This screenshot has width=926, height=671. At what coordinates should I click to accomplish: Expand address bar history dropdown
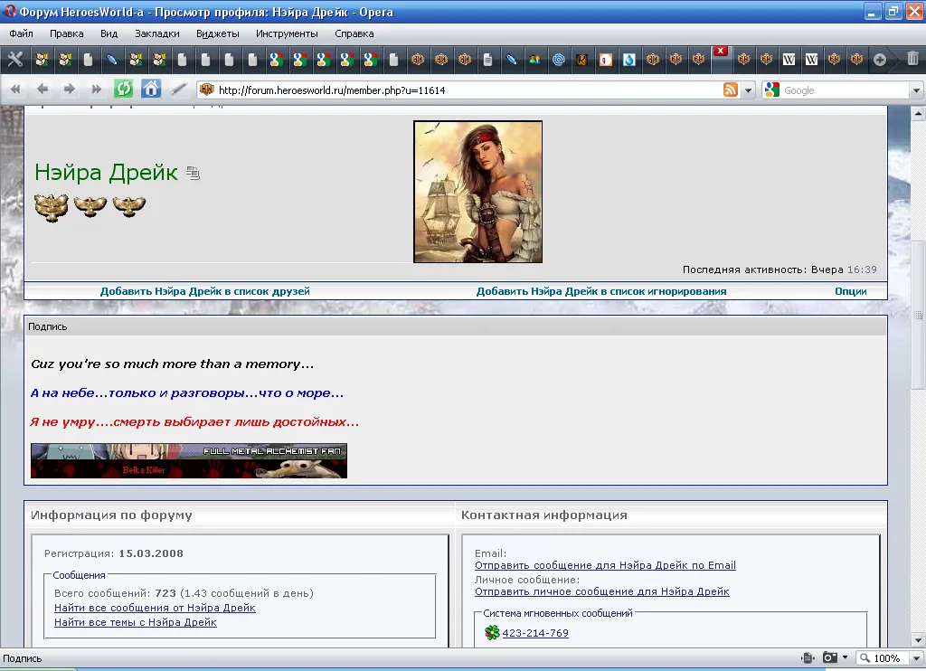click(x=749, y=90)
